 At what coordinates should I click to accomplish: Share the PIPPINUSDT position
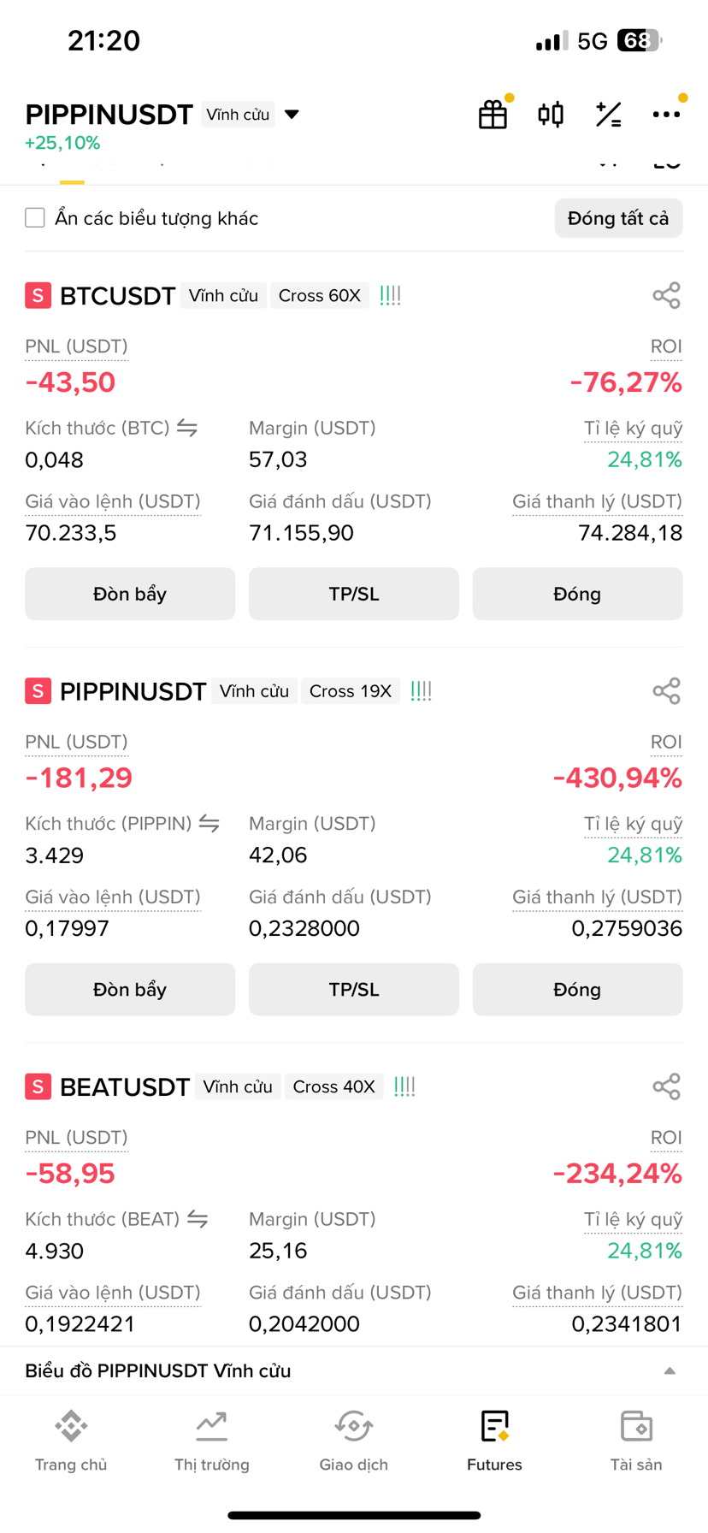click(666, 691)
